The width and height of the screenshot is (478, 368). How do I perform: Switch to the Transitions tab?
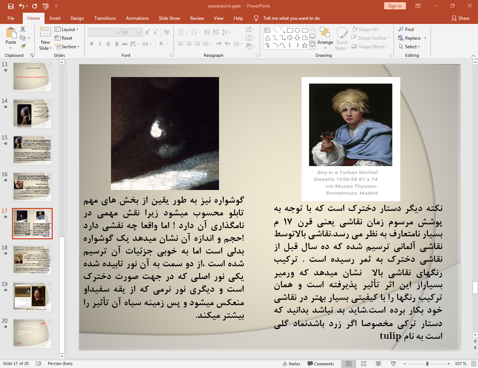[x=105, y=18]
